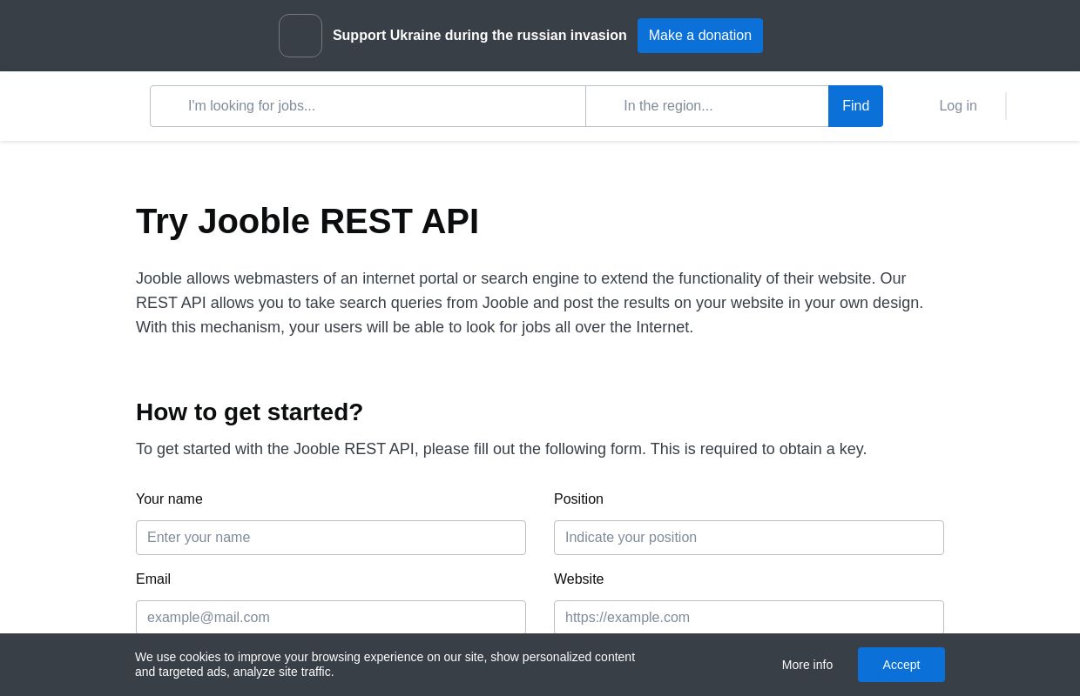
Task: Click into the Enter your name field
Action: click(331, 538)
